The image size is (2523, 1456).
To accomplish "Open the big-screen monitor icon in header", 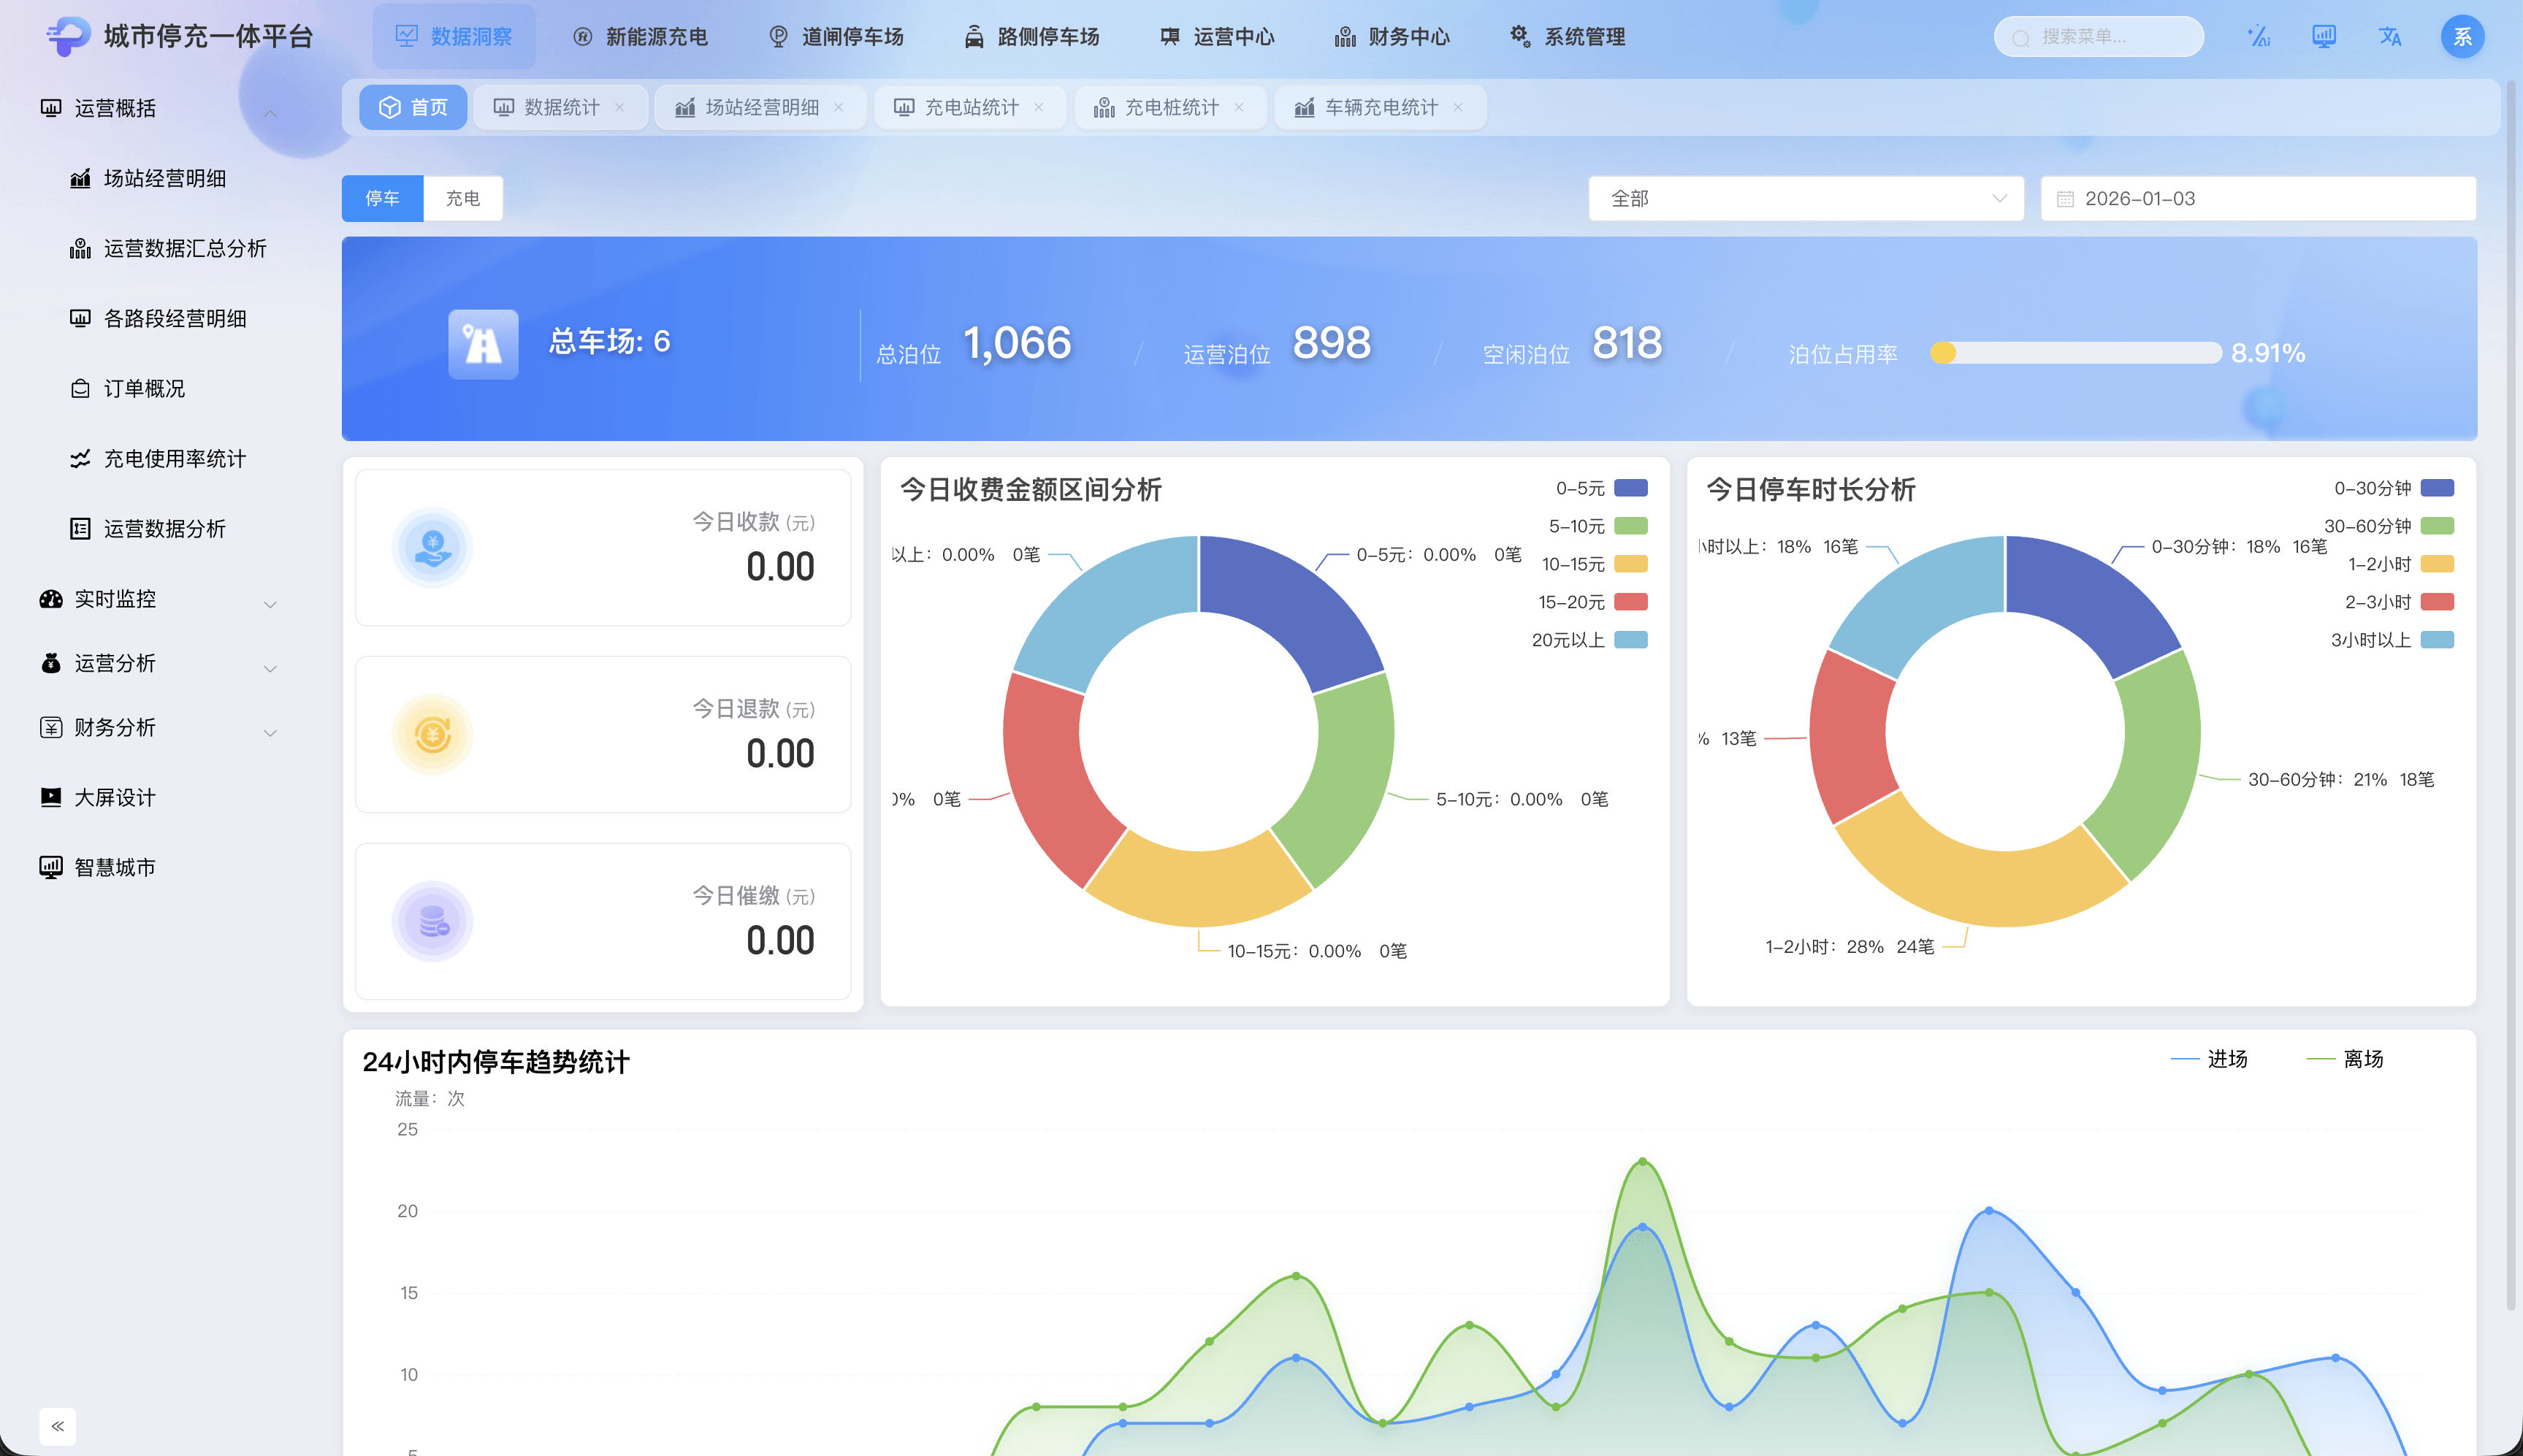I will coord(2324,37).
